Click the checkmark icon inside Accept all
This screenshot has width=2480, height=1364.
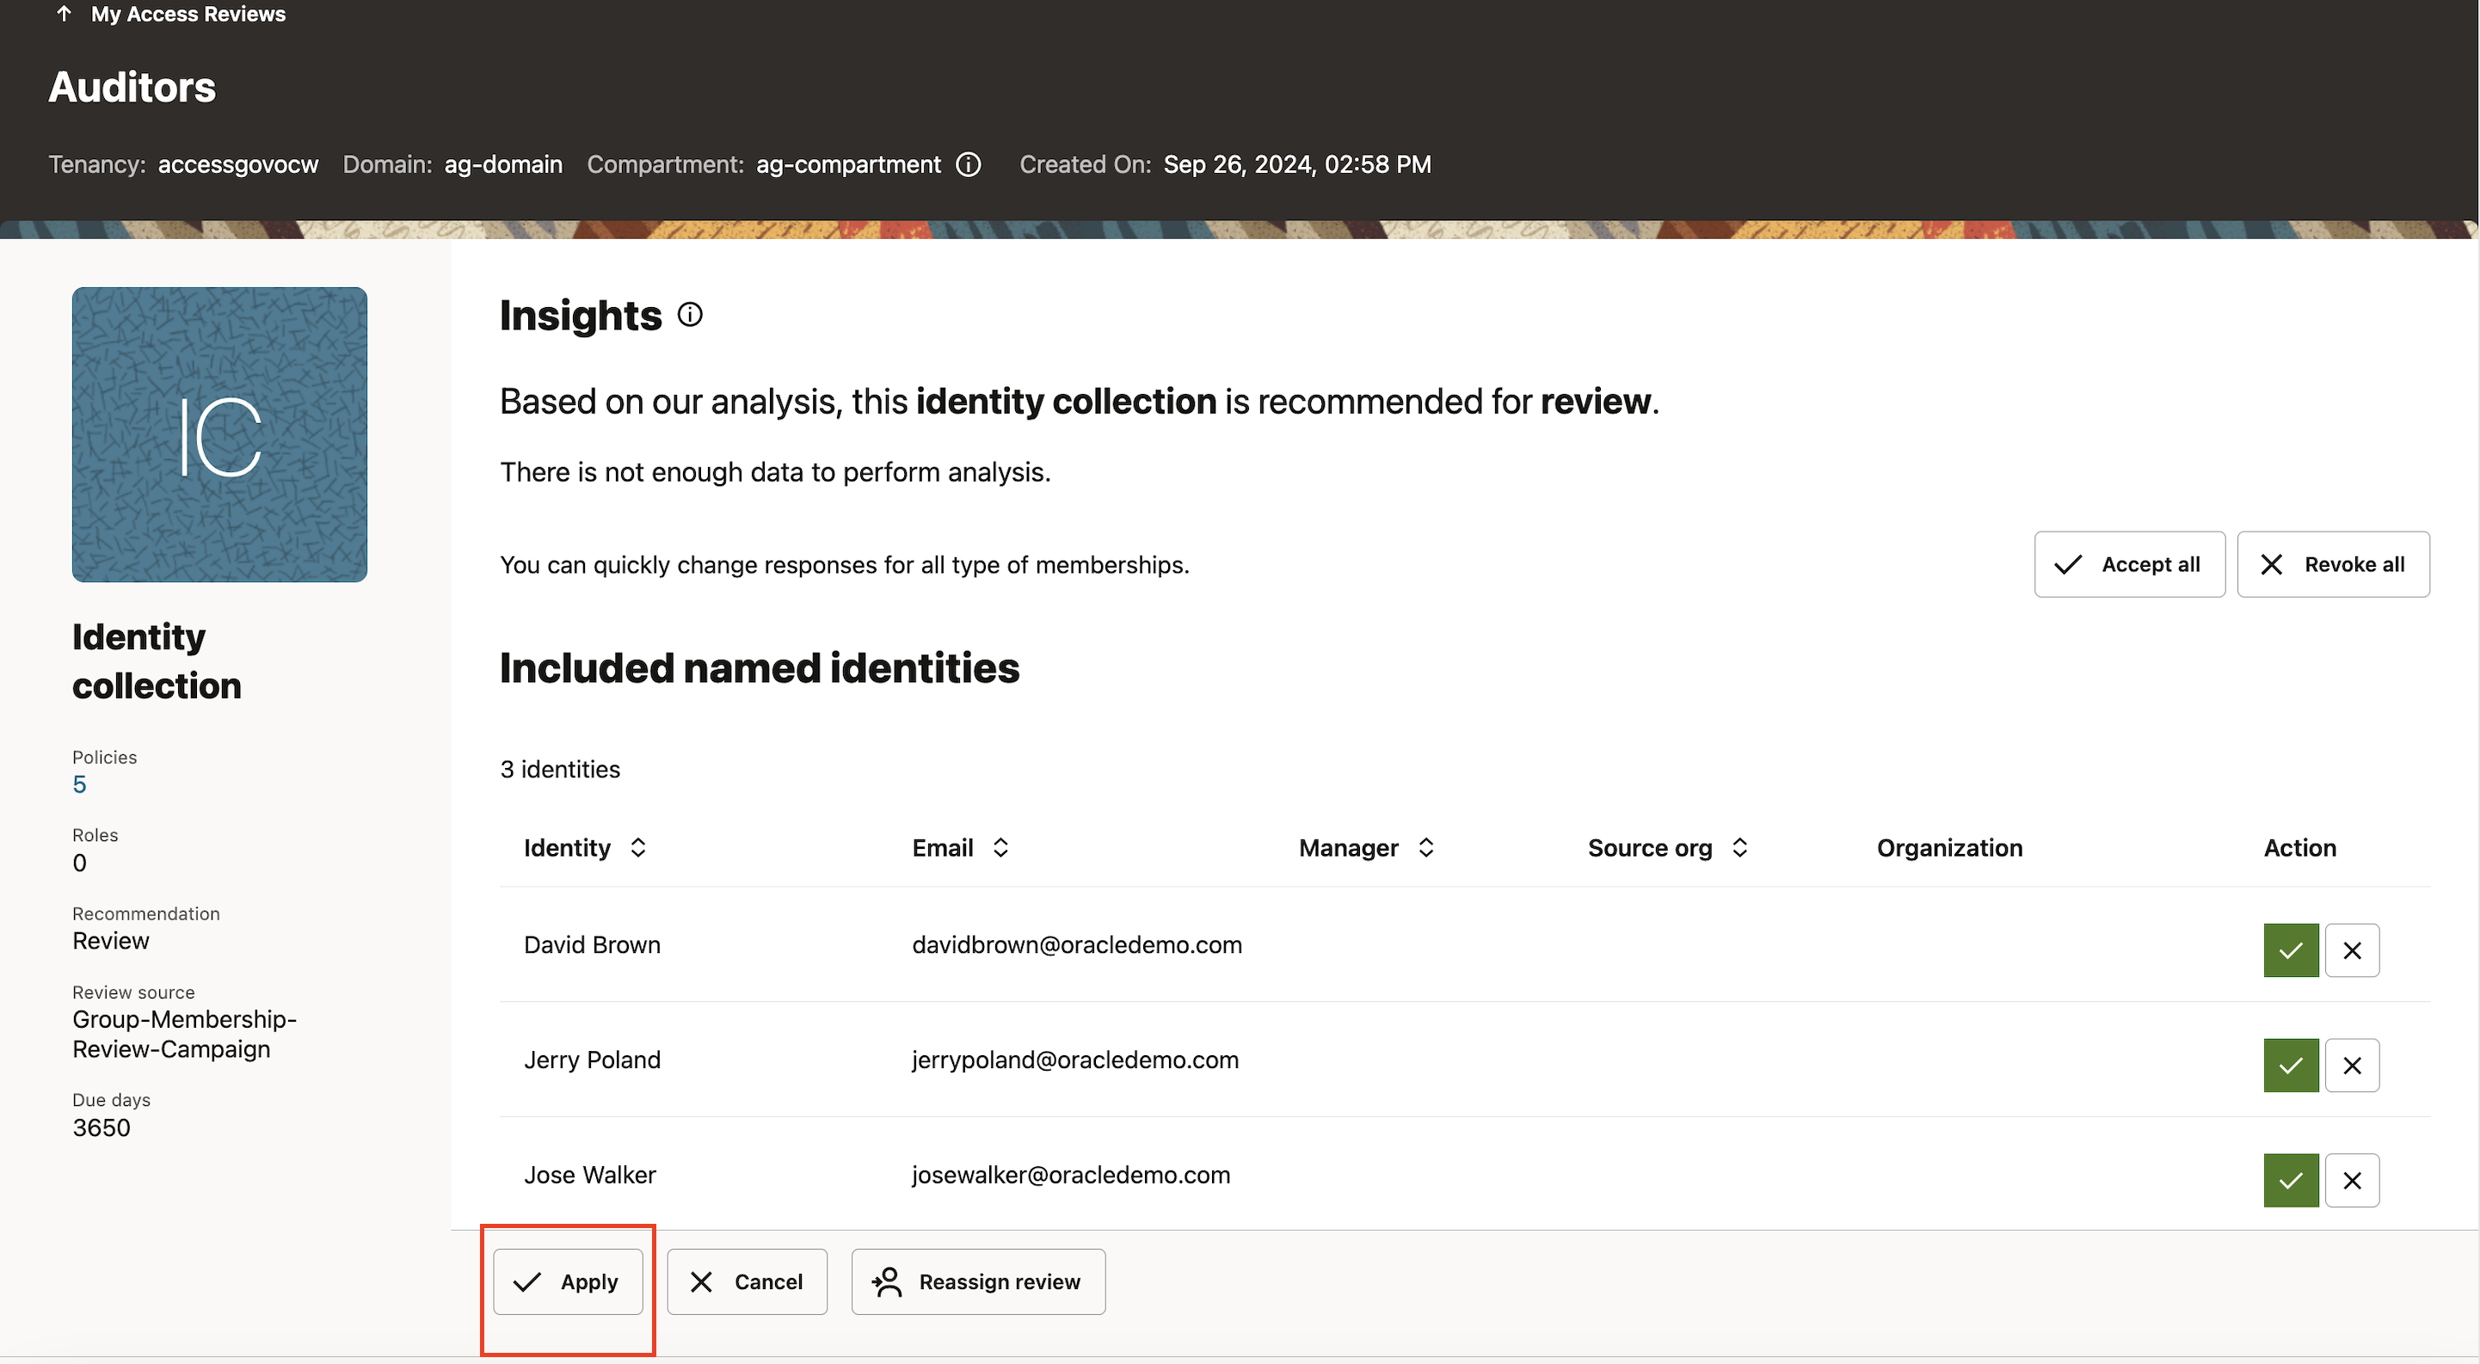pos(2067,564)
